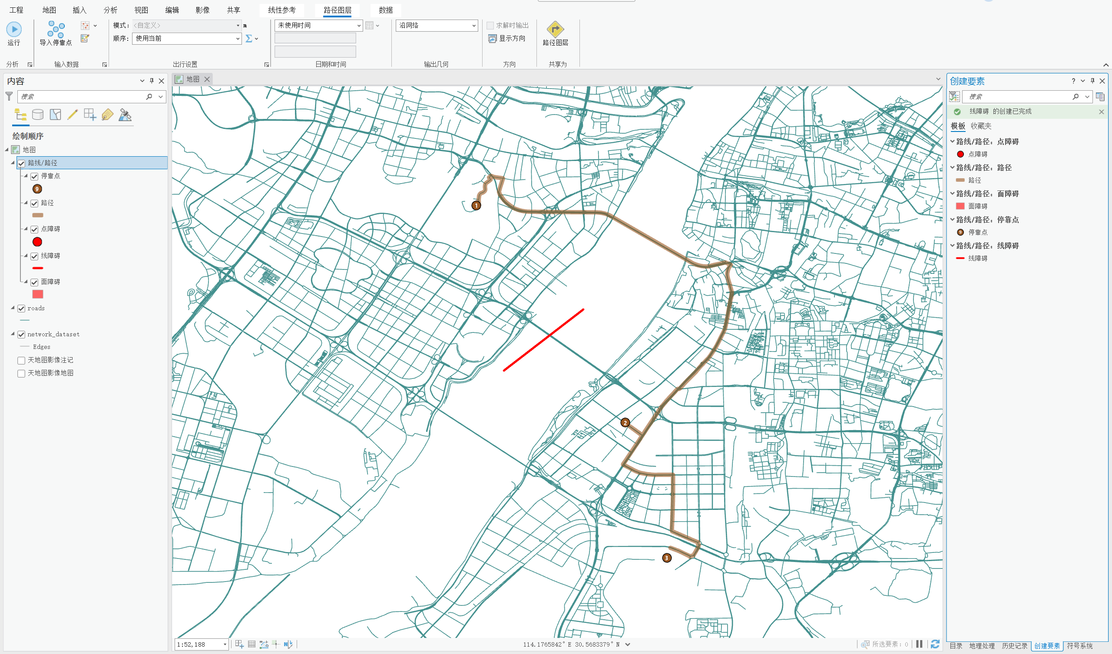Image resolution: width=1112 pixels, height=654 pixels.
Task: Toggle visibility of 点障碍 sublayer
Action: pyautogui.click(x=34, y=229)
